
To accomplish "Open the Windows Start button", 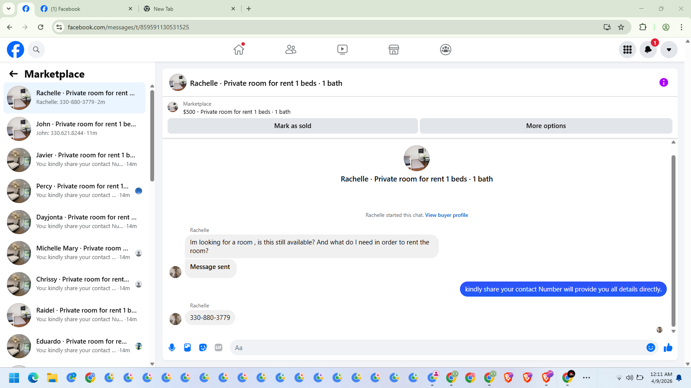I will tap(14, 378).
